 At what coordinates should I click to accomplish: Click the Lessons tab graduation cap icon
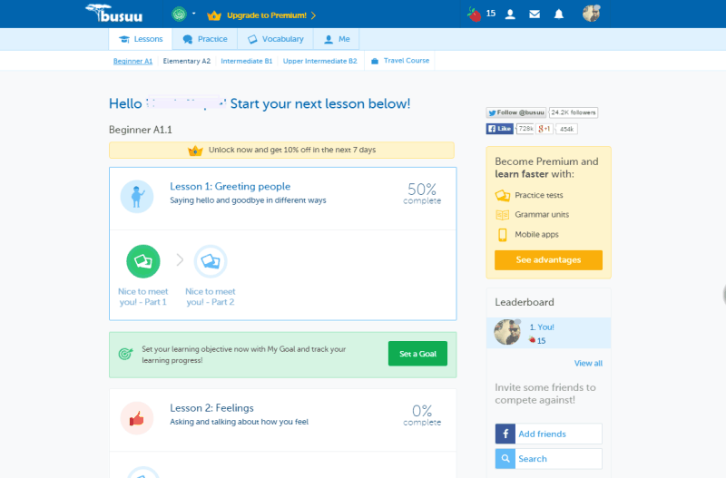click(124, 39)
